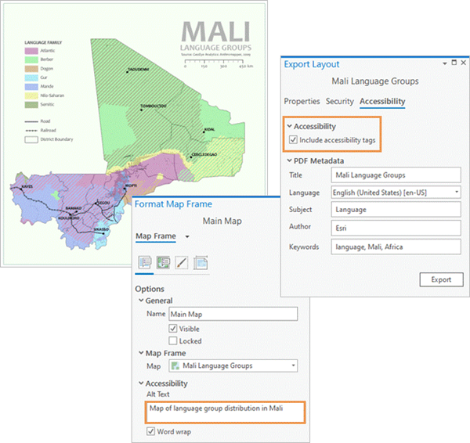Click the Railroad legend line symbol
The height and width of the screenshot is (443, 470).
31,131
